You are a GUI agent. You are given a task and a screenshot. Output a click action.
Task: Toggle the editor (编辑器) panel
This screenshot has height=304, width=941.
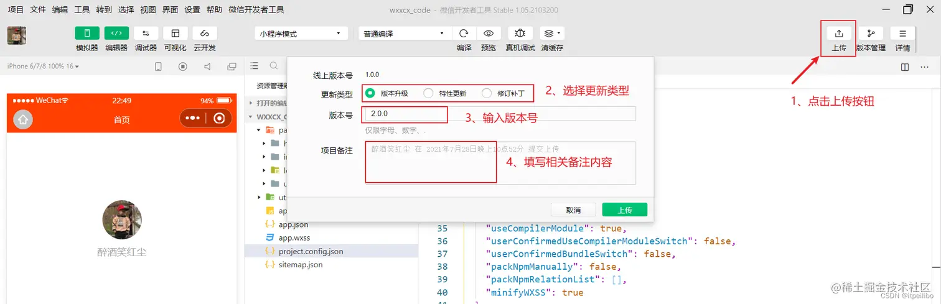(x=116, y=34)
